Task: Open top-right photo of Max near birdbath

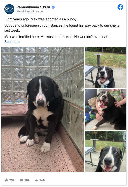Action: pyautogui.click(x=106, y=67)
